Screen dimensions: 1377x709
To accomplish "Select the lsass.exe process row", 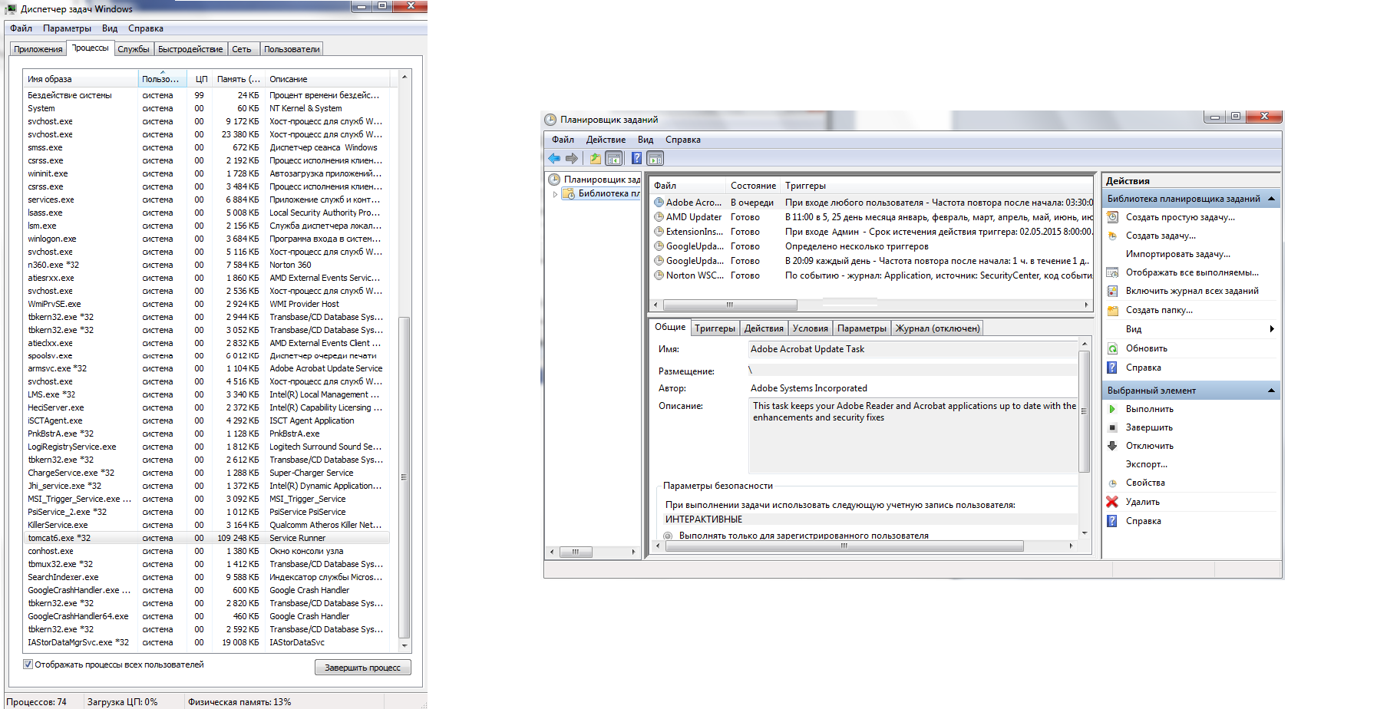I will pyautogui.click(x=206, y=213).
